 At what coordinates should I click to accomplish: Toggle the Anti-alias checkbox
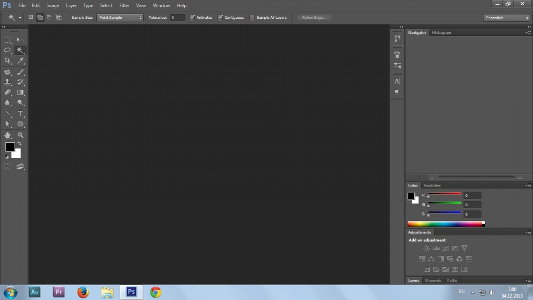(193, 17)
